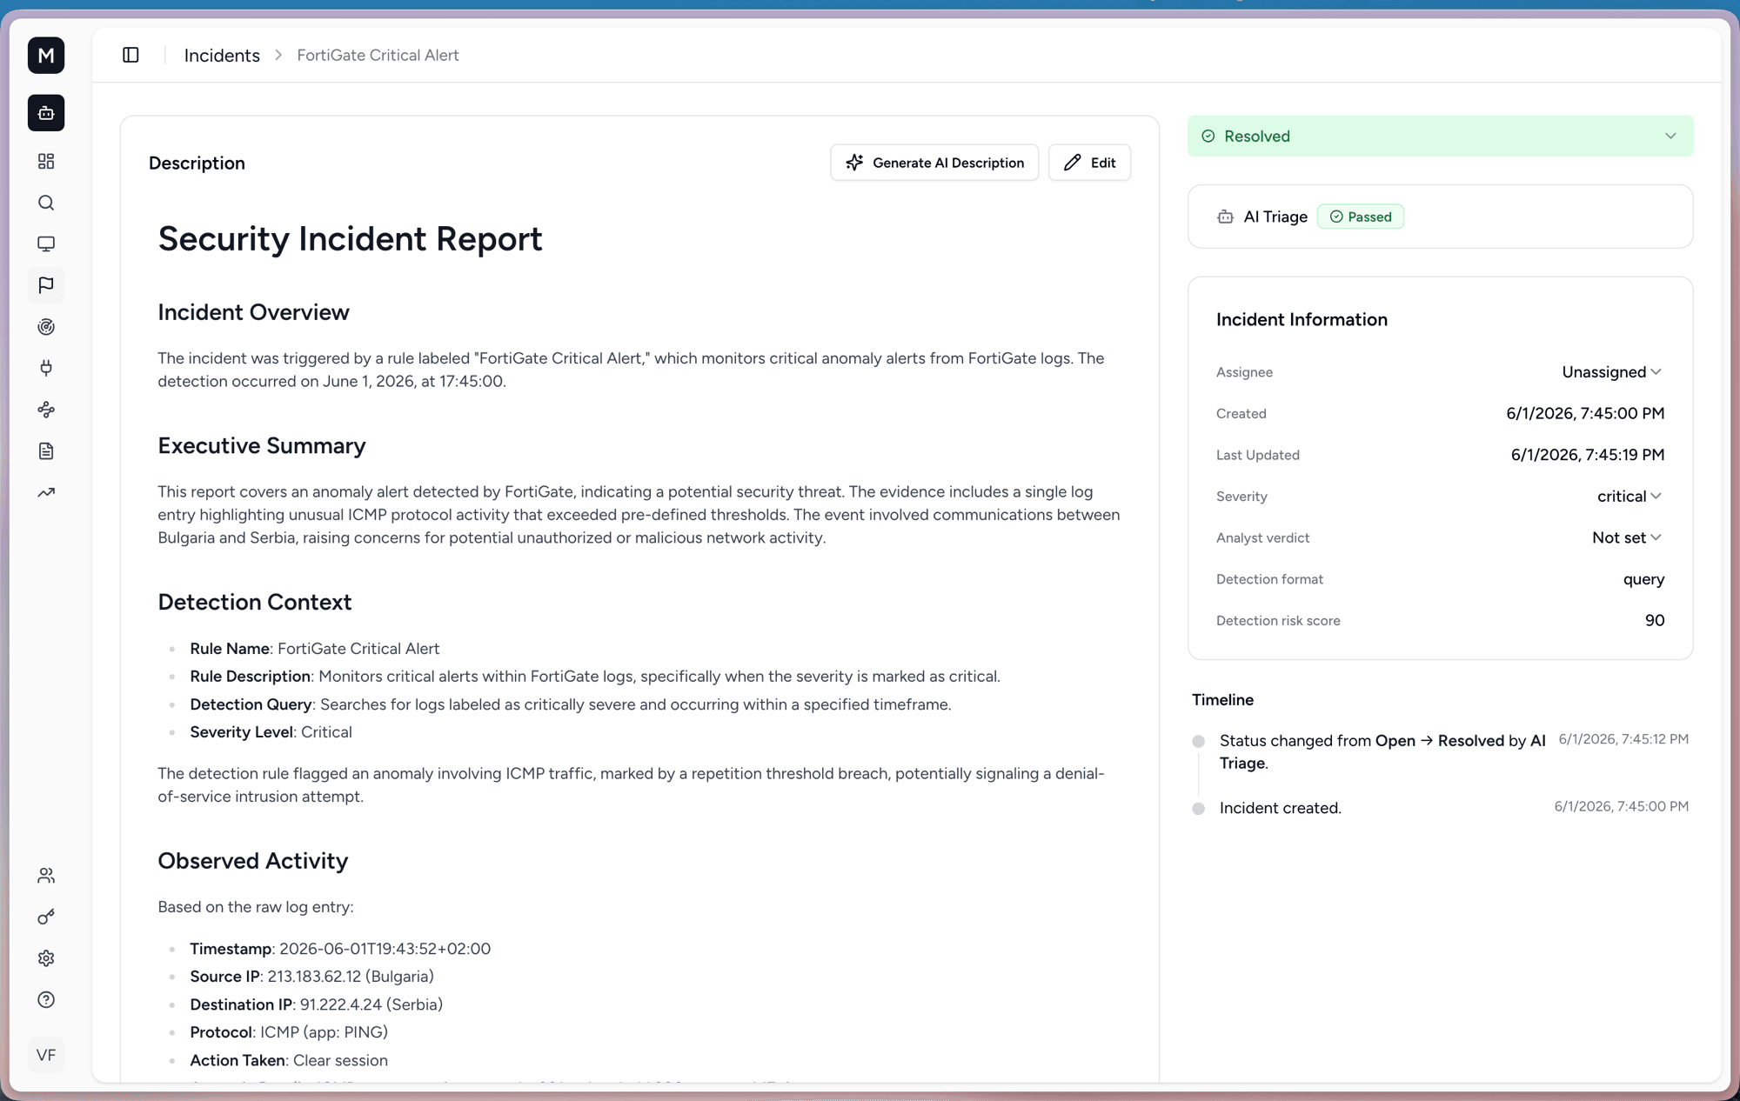The image size is (1740, 1101).
Task: Click the pencil icon on Edit button
Action: click(x=1073, y=163)
